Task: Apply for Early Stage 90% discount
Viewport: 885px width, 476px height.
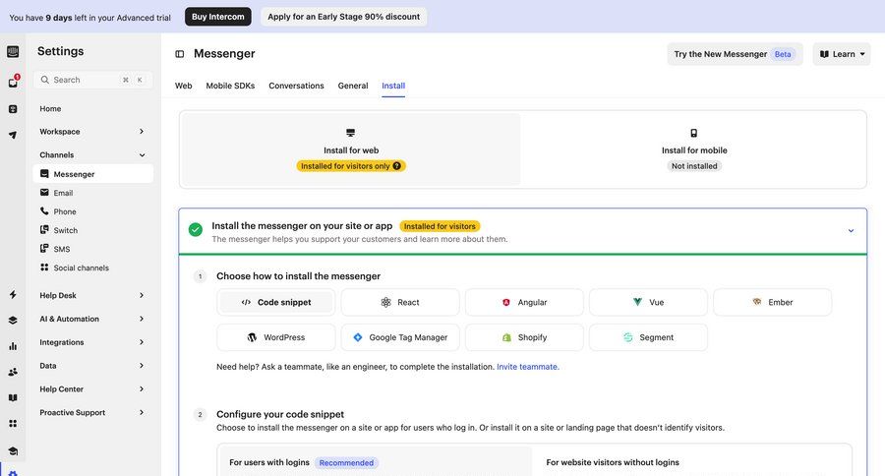Action: (344, 17)
